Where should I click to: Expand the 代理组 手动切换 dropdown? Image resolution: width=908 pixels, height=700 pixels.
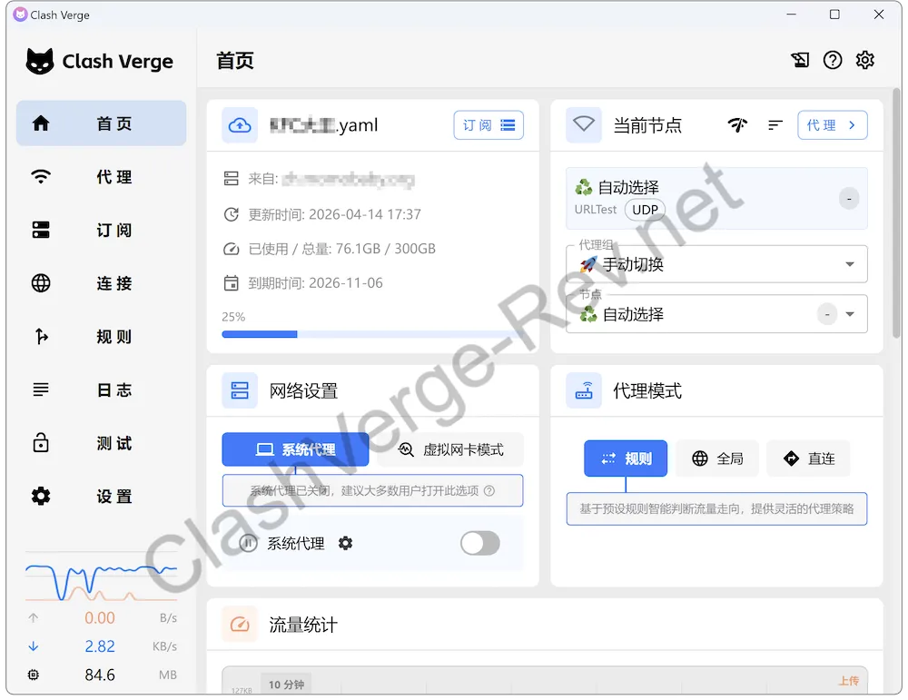[x=716, y=264]
